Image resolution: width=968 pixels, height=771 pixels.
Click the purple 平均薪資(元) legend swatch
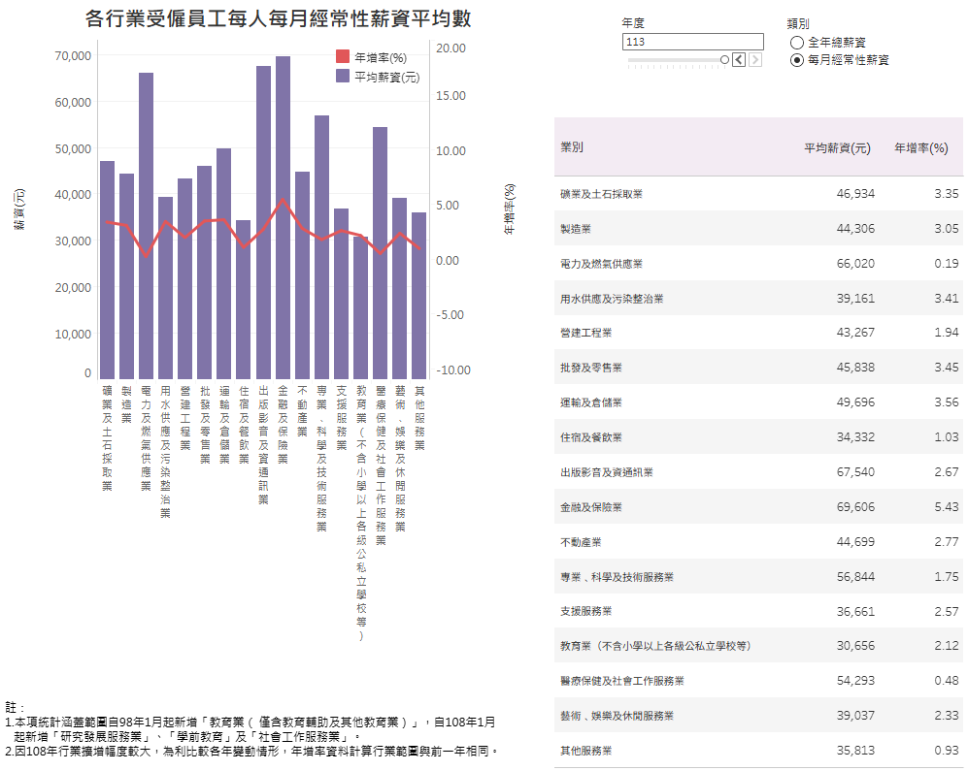(343, 77)
